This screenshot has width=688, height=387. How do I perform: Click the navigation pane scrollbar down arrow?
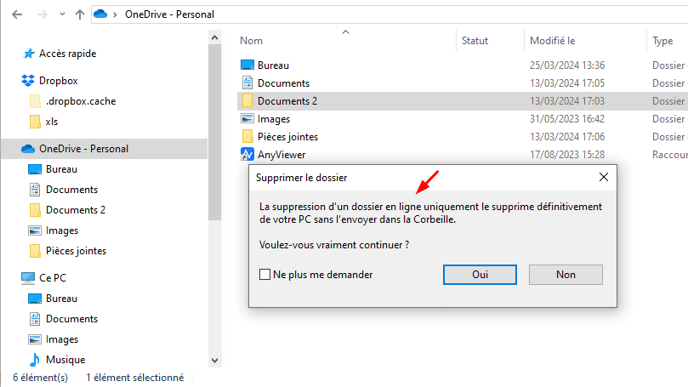tap(214, 361)
